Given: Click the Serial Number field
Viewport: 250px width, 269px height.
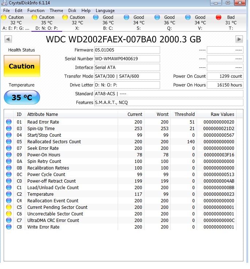Looking at the screenshot, I should pos(127,59).
